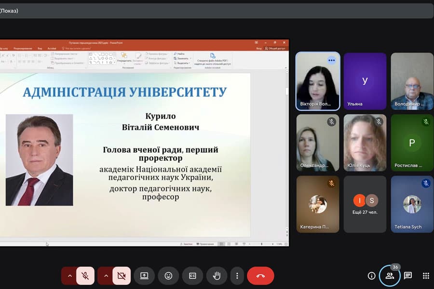Image resolution: width=434 pixels, height=289 pixels.
Task: Switch to Normal view icon in status bar
Action: [x=221, y=244]
